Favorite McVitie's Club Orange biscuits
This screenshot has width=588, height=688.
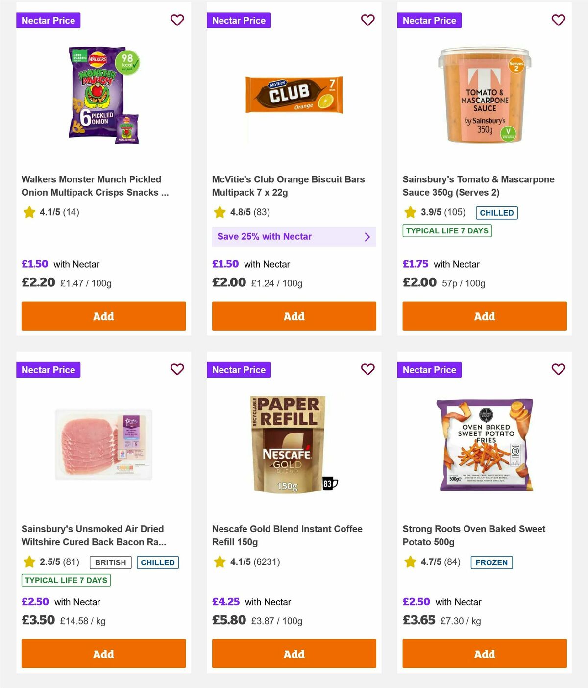point(367,20)
